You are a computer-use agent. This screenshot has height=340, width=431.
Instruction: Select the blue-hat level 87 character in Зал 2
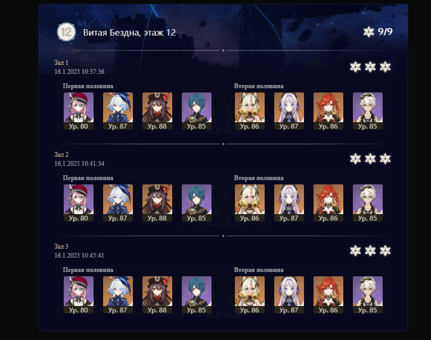click(x=118, y=203)
